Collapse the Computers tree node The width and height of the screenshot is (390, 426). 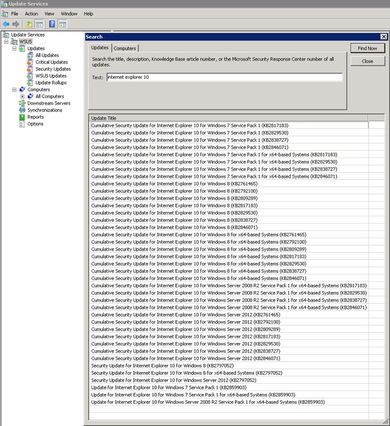14,89
